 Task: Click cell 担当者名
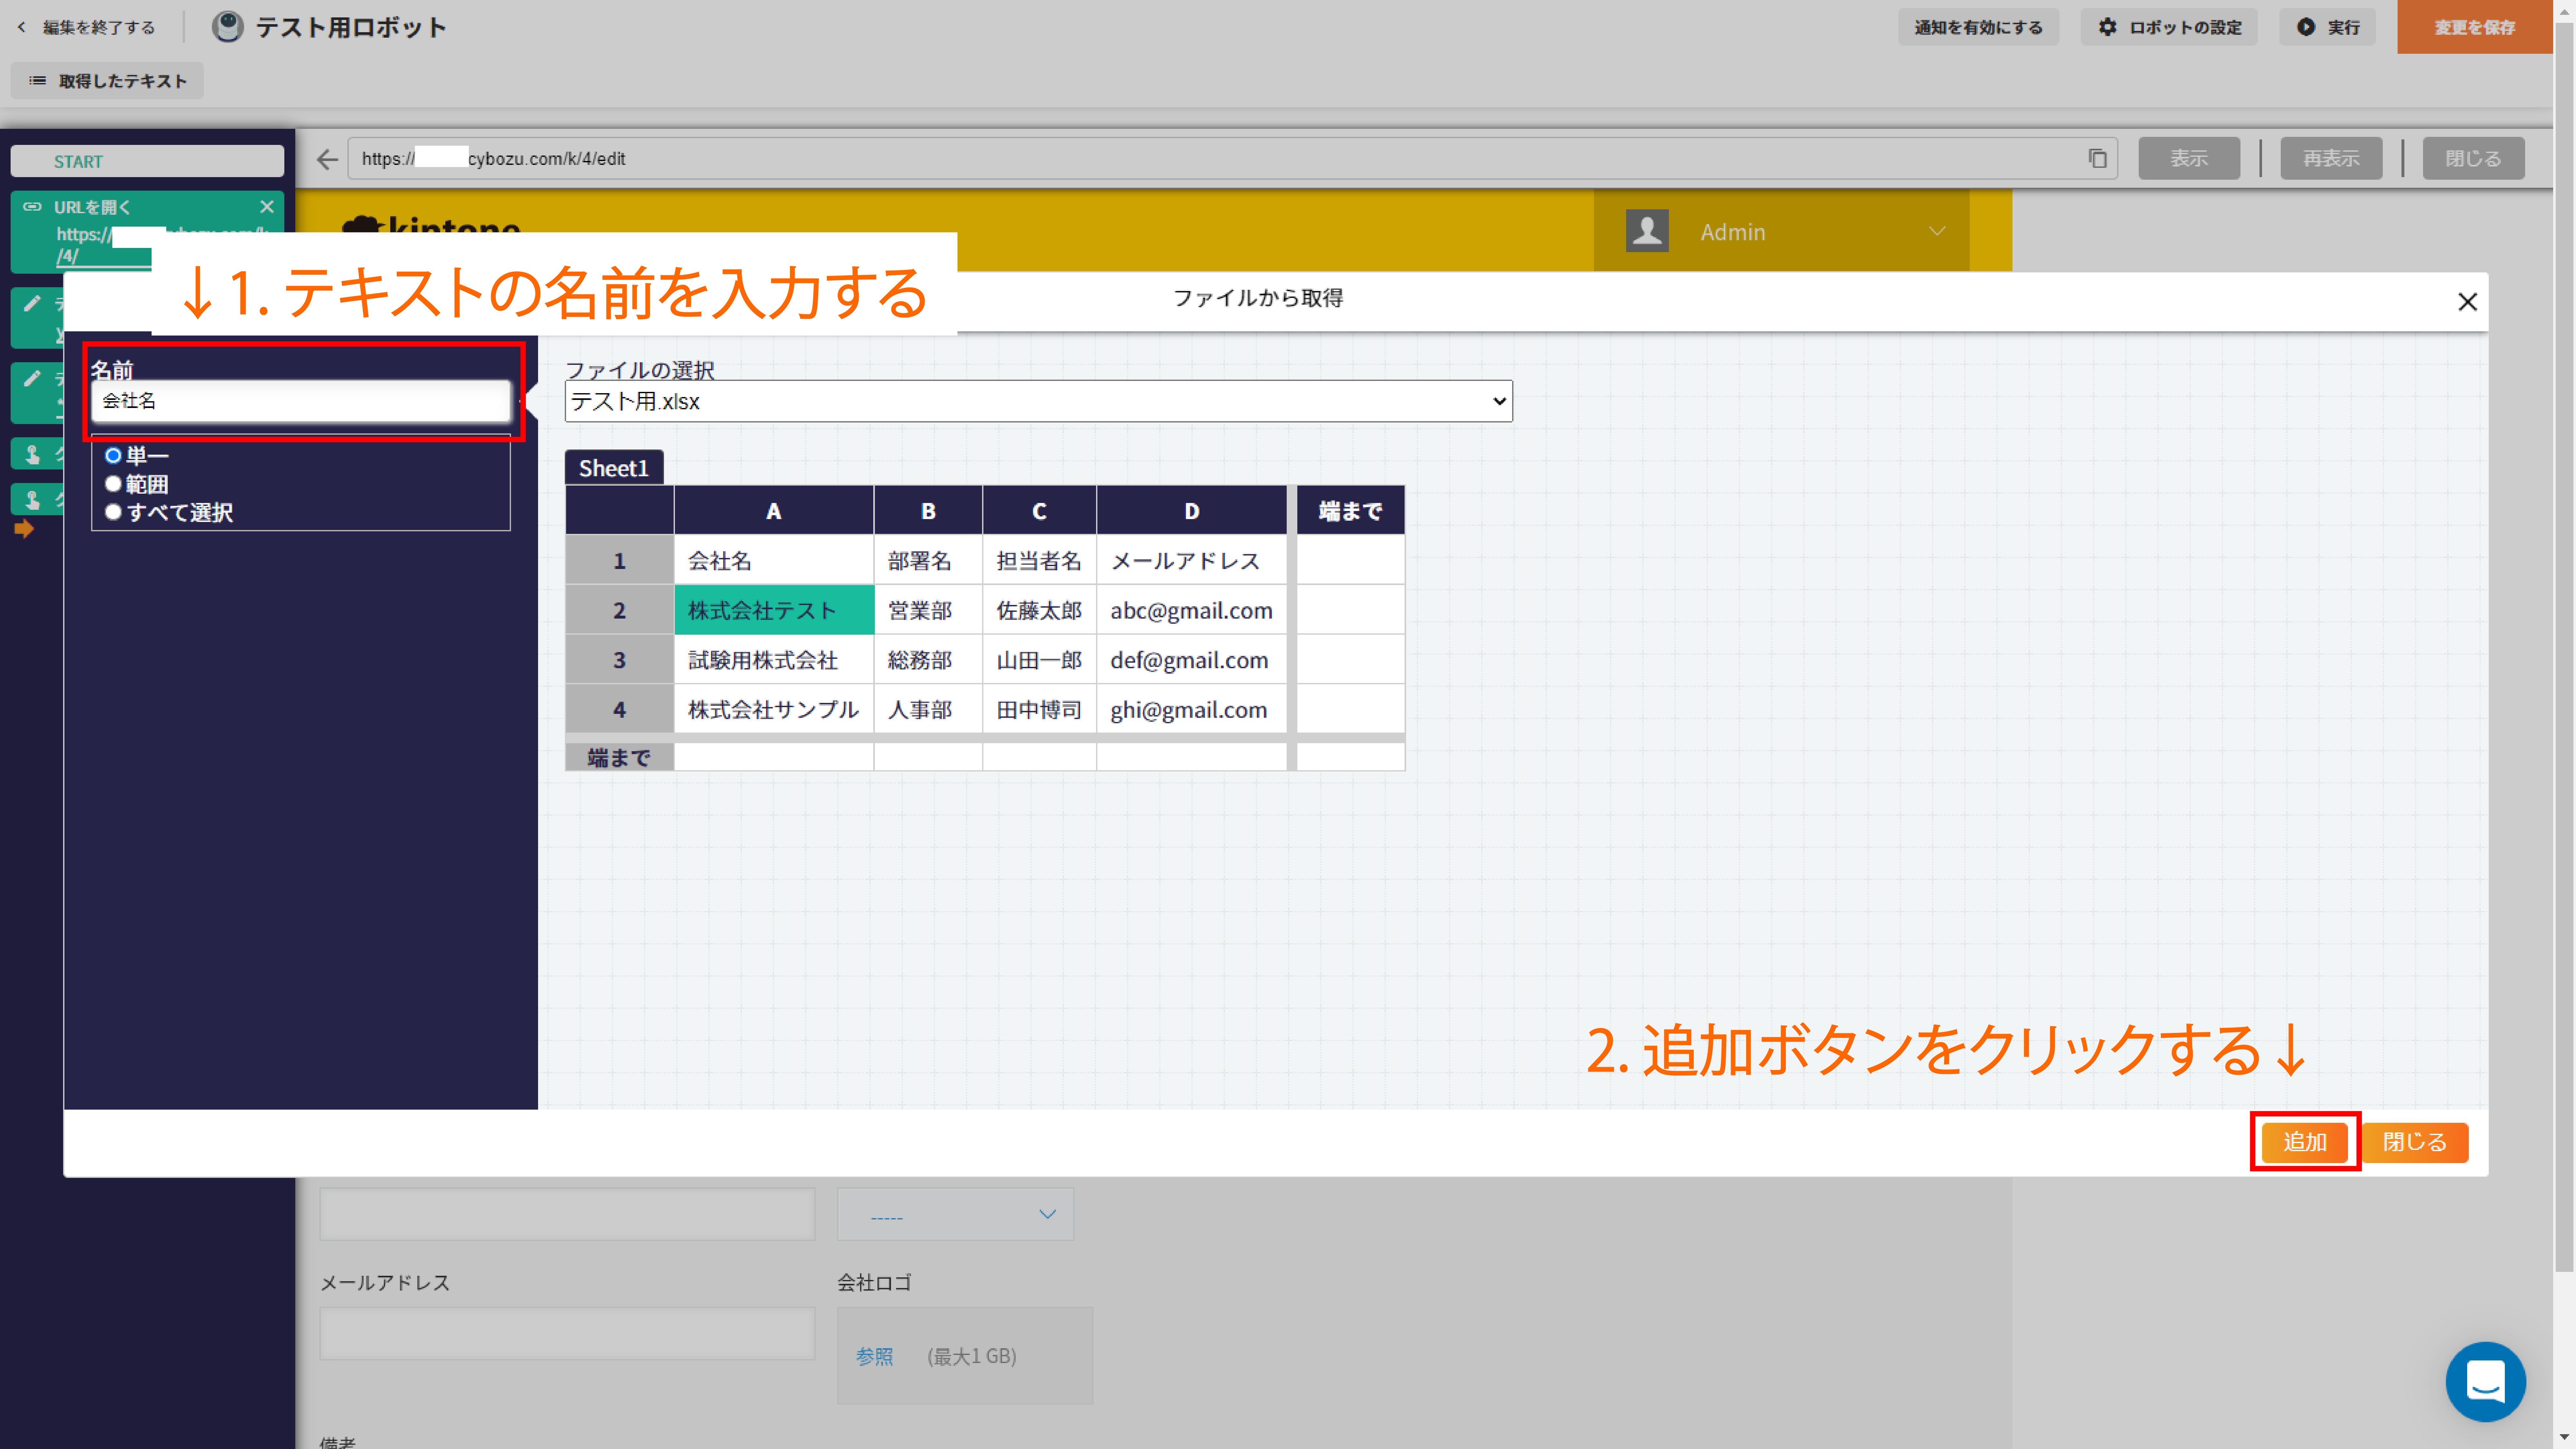(x=1039, y=560)
